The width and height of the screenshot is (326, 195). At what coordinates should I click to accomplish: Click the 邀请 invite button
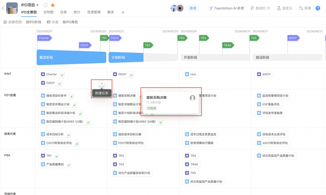click(x=193, y=8)
